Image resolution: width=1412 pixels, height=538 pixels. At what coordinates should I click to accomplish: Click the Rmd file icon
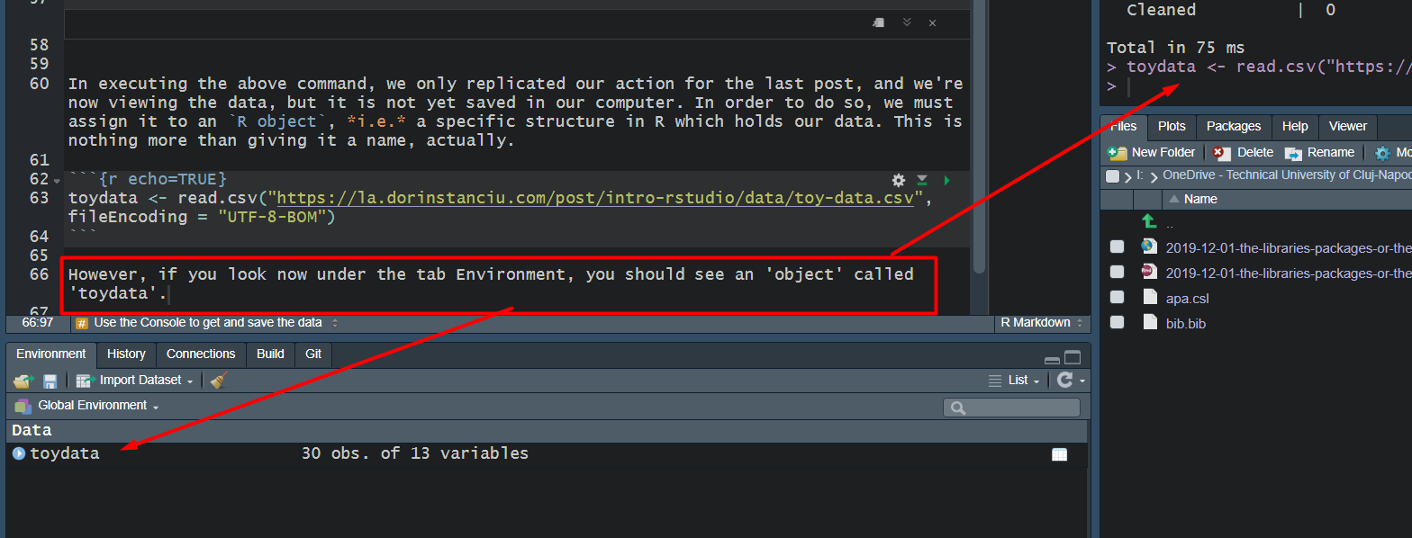point(1148,272)
